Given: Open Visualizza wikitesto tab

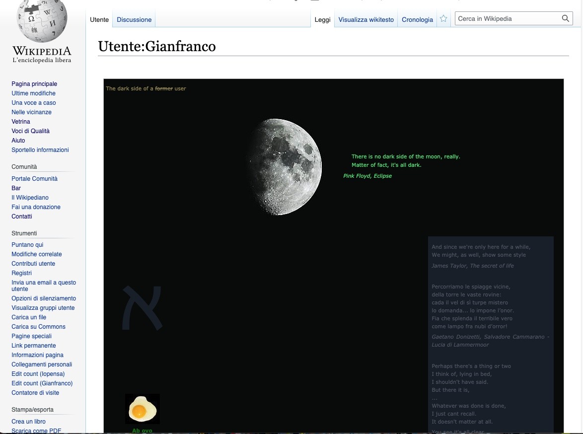Looking at the screenshot, I should (x=366, y=20).
